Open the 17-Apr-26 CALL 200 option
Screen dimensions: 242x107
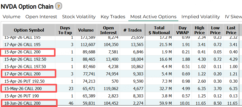point(22,74)
